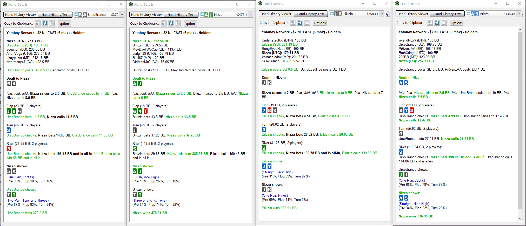Screen dimensions: 526x226
Task: Click 'Nizza (CO): 252.72 BB' player line
Action: (x=416, y=61)
